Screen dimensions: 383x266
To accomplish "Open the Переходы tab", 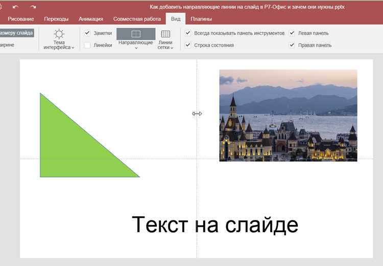I will tap(56, 19).
